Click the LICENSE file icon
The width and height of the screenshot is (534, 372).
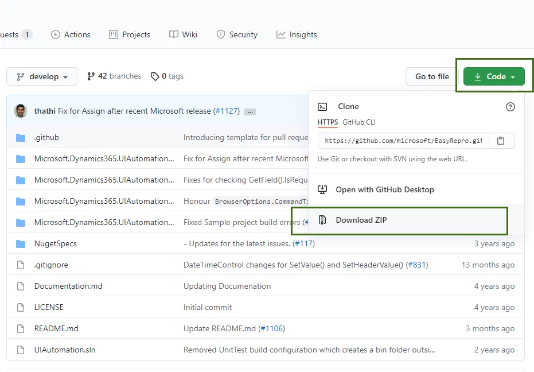(21, 307)
